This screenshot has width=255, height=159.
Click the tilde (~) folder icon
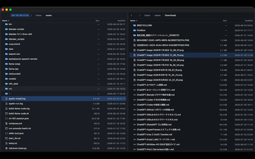[x=6, y=94]
